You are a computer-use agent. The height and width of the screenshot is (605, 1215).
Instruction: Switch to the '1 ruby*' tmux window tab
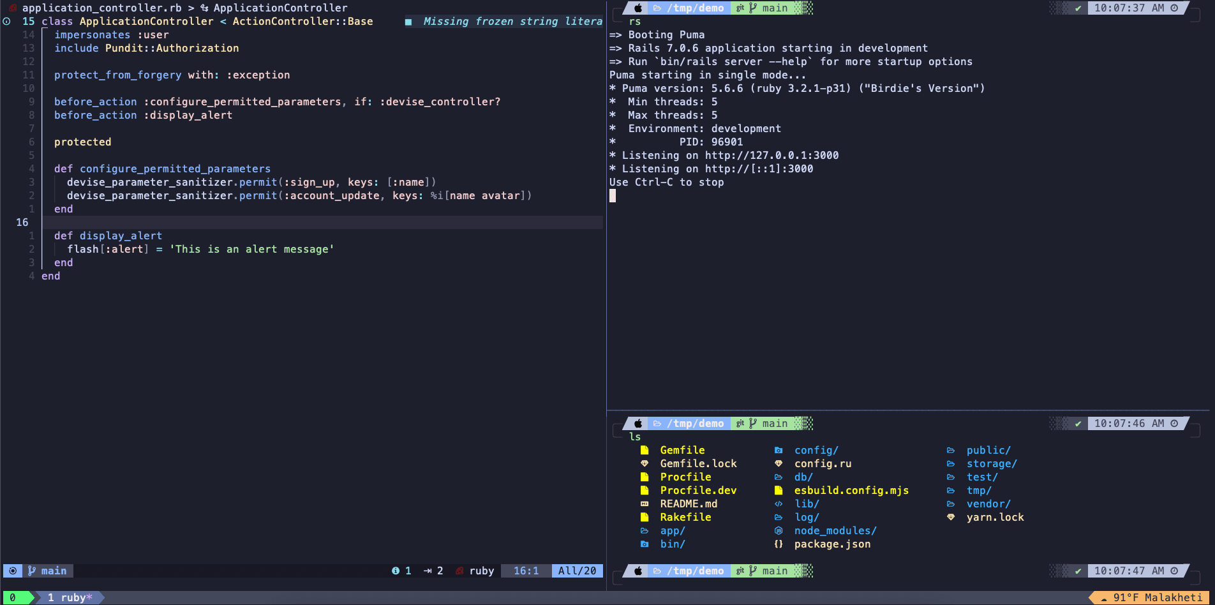pos(70,597)
